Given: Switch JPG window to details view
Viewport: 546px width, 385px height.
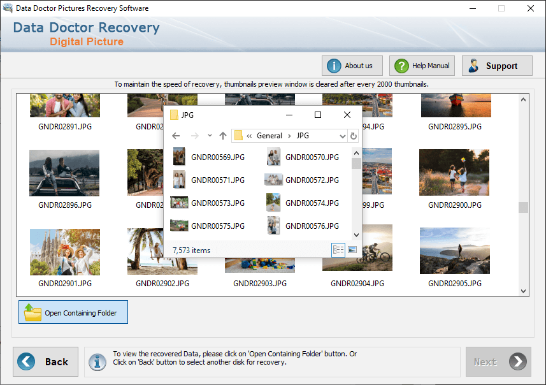Looking at the screenshot, I should [x=338, y=249].
